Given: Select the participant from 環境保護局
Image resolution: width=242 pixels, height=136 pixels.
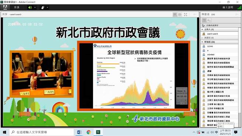Looking at the screenshot, I should (x=219, y=100).
